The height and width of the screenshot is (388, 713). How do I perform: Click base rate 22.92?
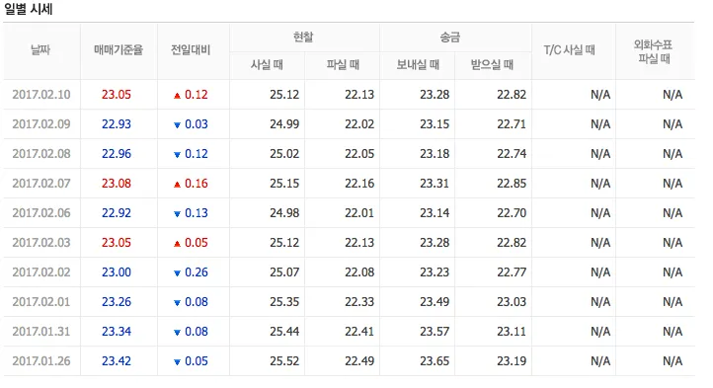pos(117,212)
